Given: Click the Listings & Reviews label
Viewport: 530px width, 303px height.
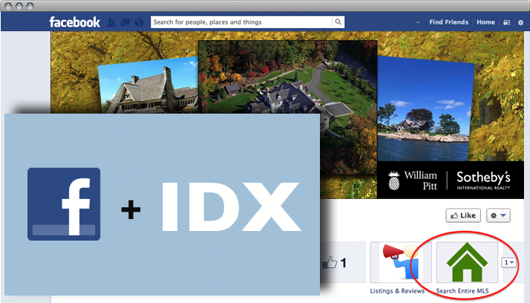Looking at the screenshot, I should pos(397,291).
